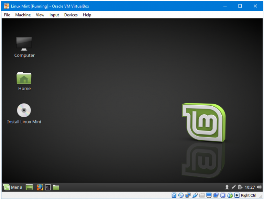Open the battery power applet

240,187
